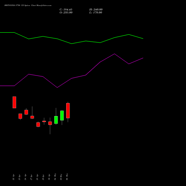Click the high value H: 240.00
The height and width of the screenshot is (186, 186).
96,10
